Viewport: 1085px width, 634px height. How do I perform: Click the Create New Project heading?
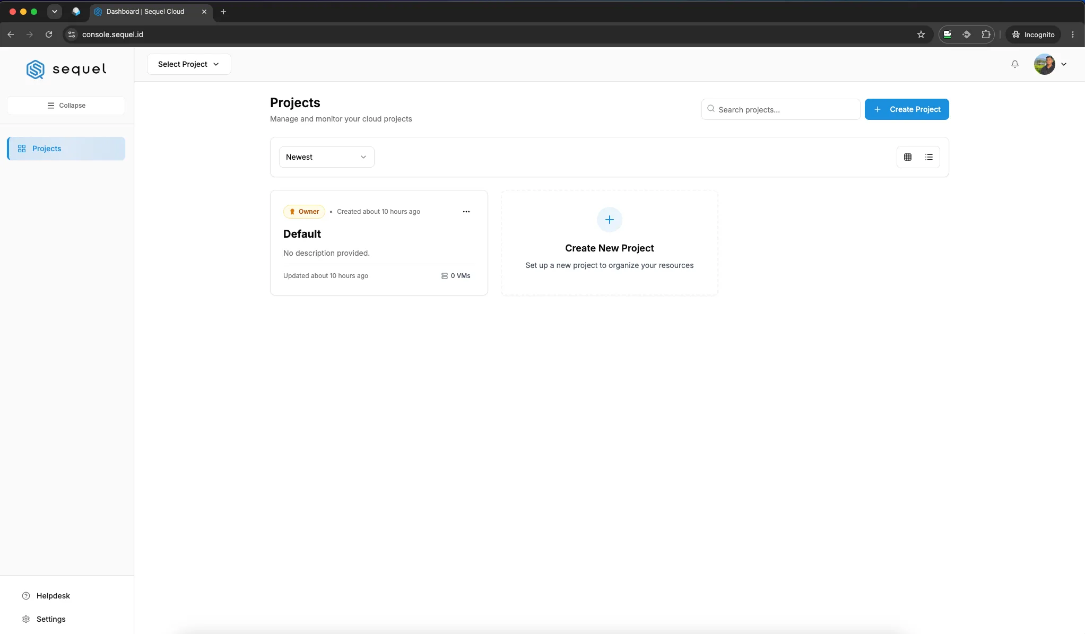(610, 248)
